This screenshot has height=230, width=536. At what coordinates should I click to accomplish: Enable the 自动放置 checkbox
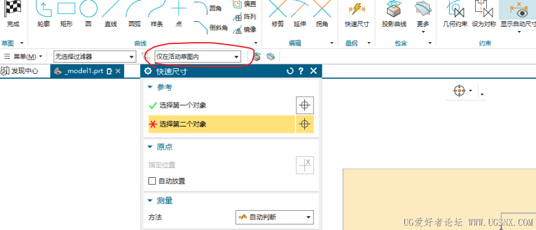152,181
